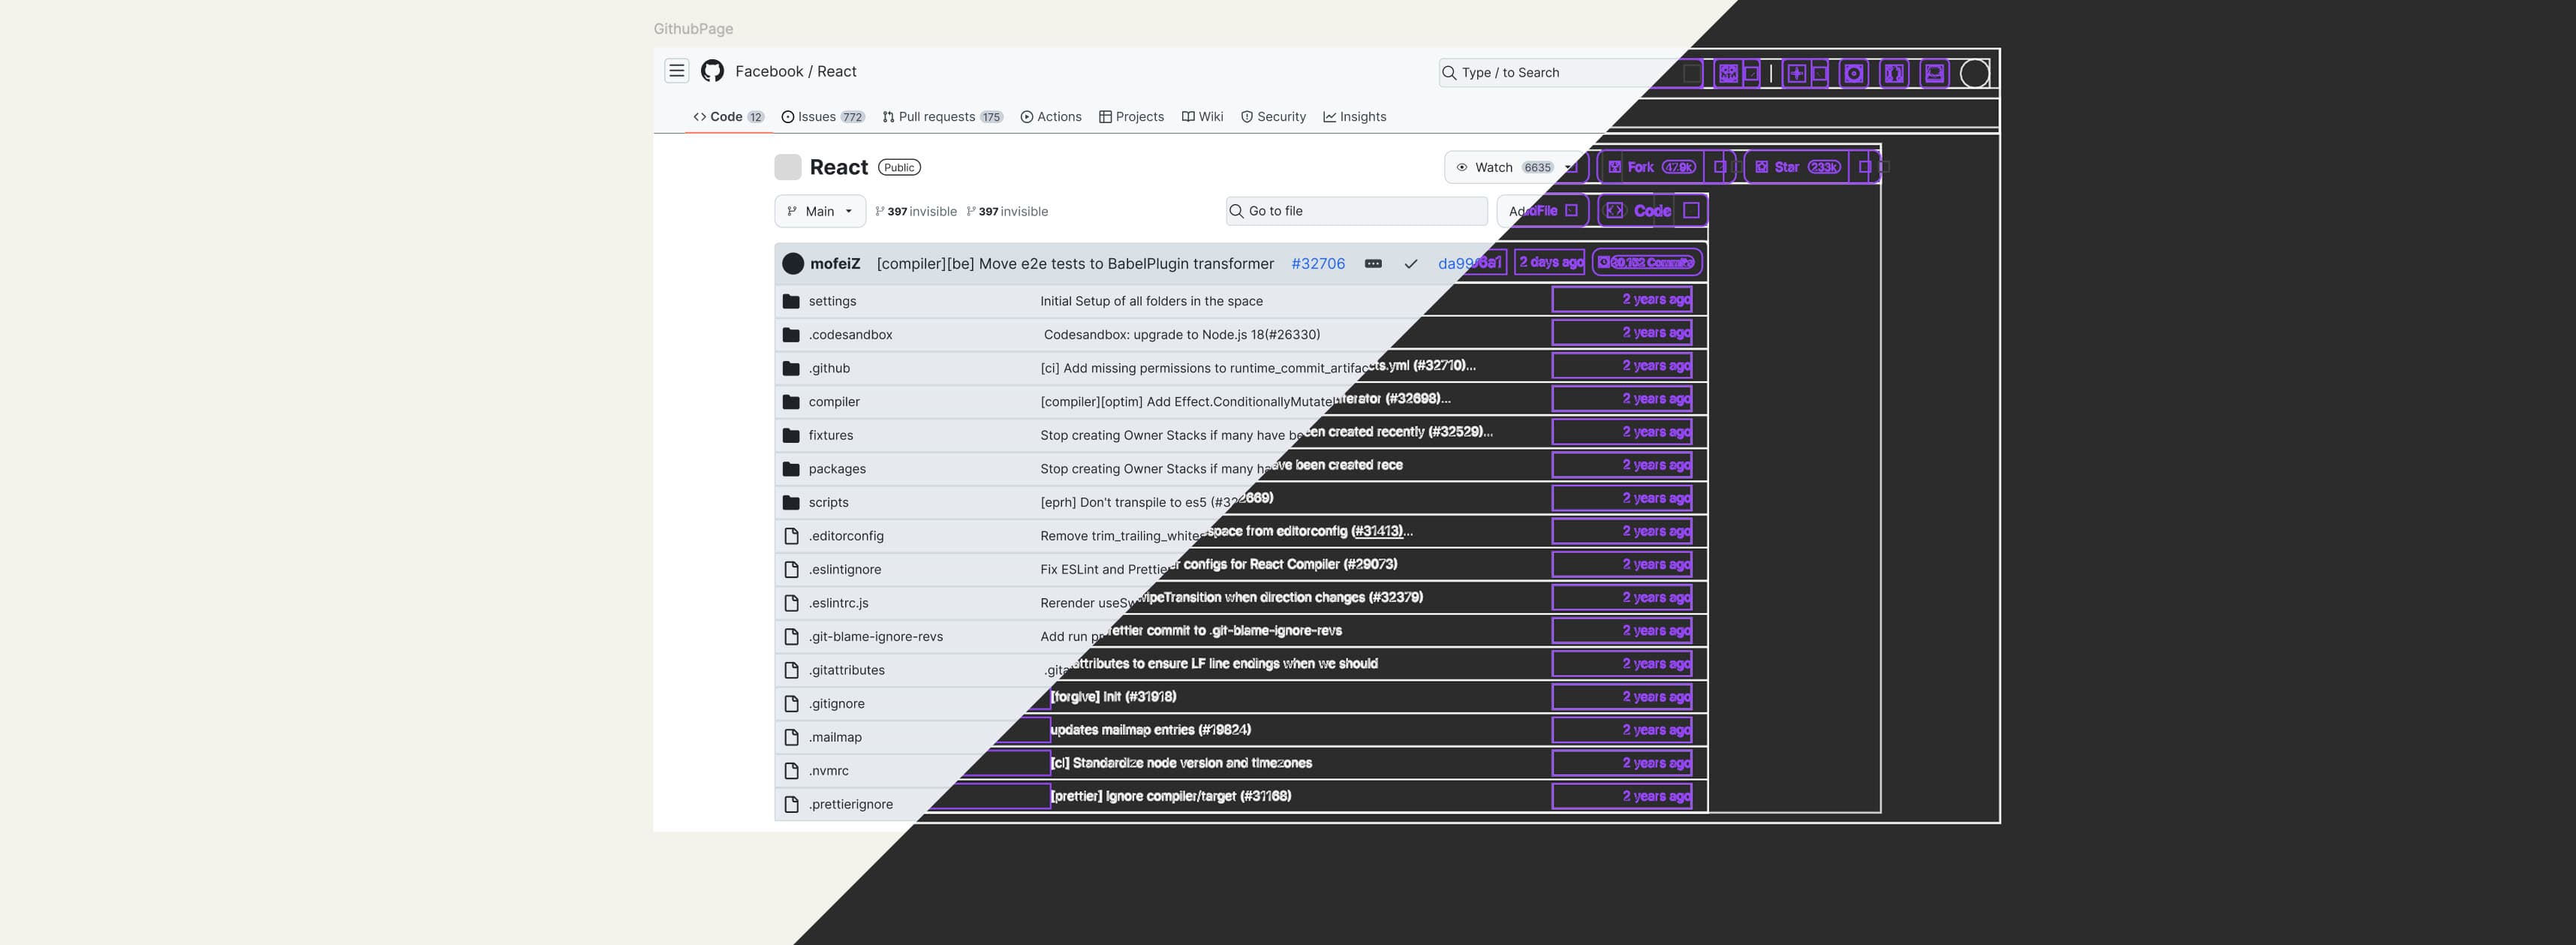Click Facebook in the breadcrumb
This screenshot has width=2576, height=945.
pos(769,71)
